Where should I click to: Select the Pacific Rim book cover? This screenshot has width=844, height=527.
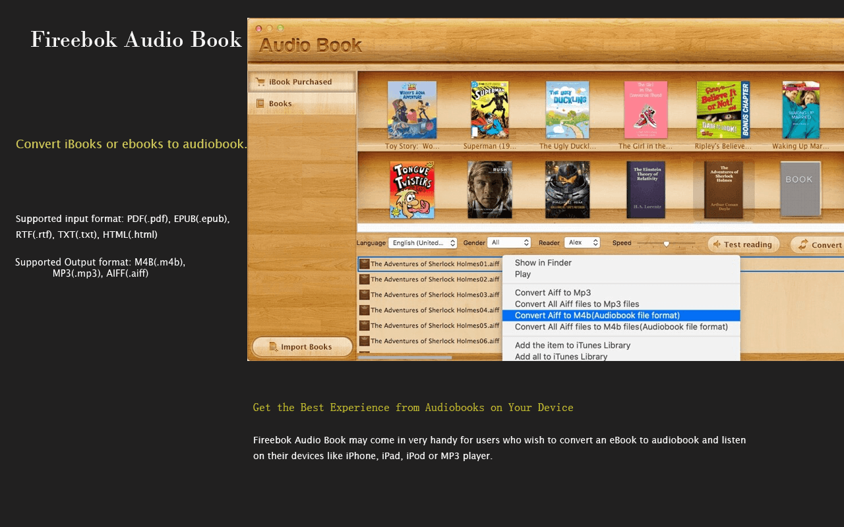click(568, 190)
